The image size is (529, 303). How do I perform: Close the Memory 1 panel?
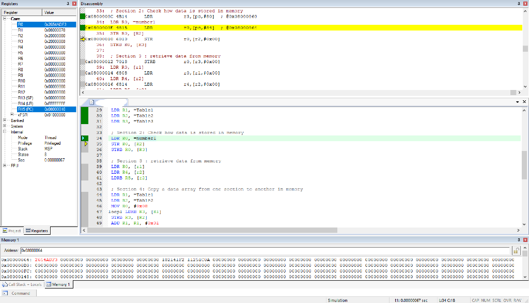pyautogui.click(x=525, y=240)
